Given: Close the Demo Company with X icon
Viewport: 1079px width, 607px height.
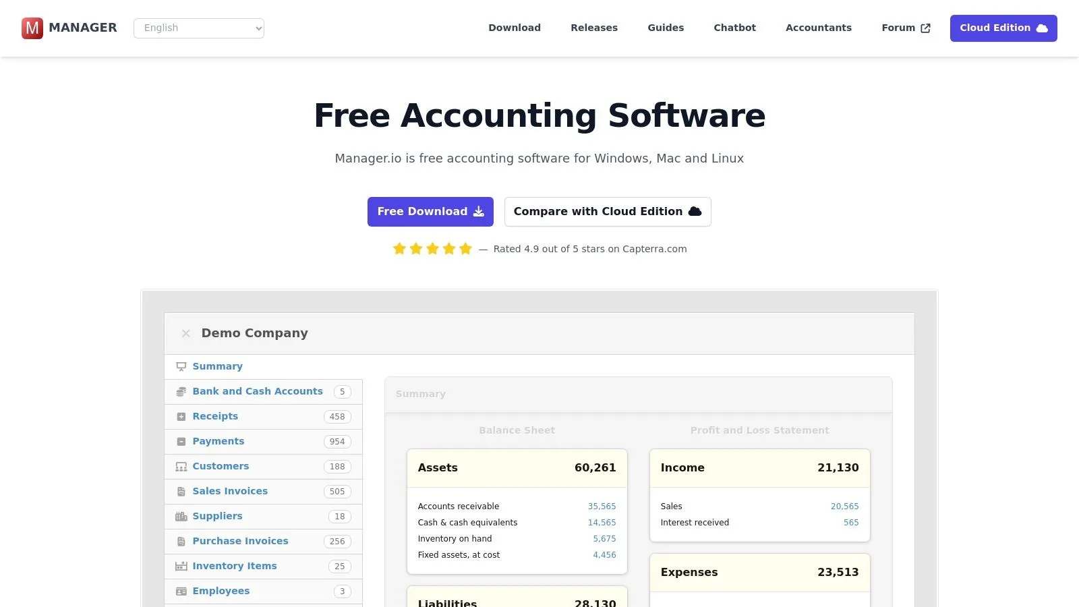Looking at the screenshot, I should click(x=186, y=333).
